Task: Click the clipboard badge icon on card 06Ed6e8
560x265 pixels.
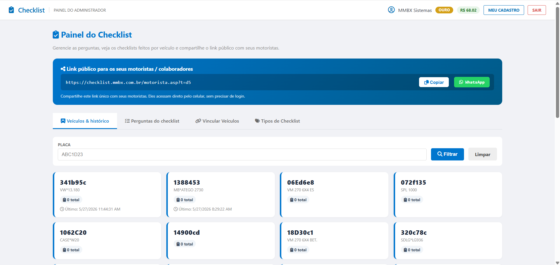Action: [292, 200]
